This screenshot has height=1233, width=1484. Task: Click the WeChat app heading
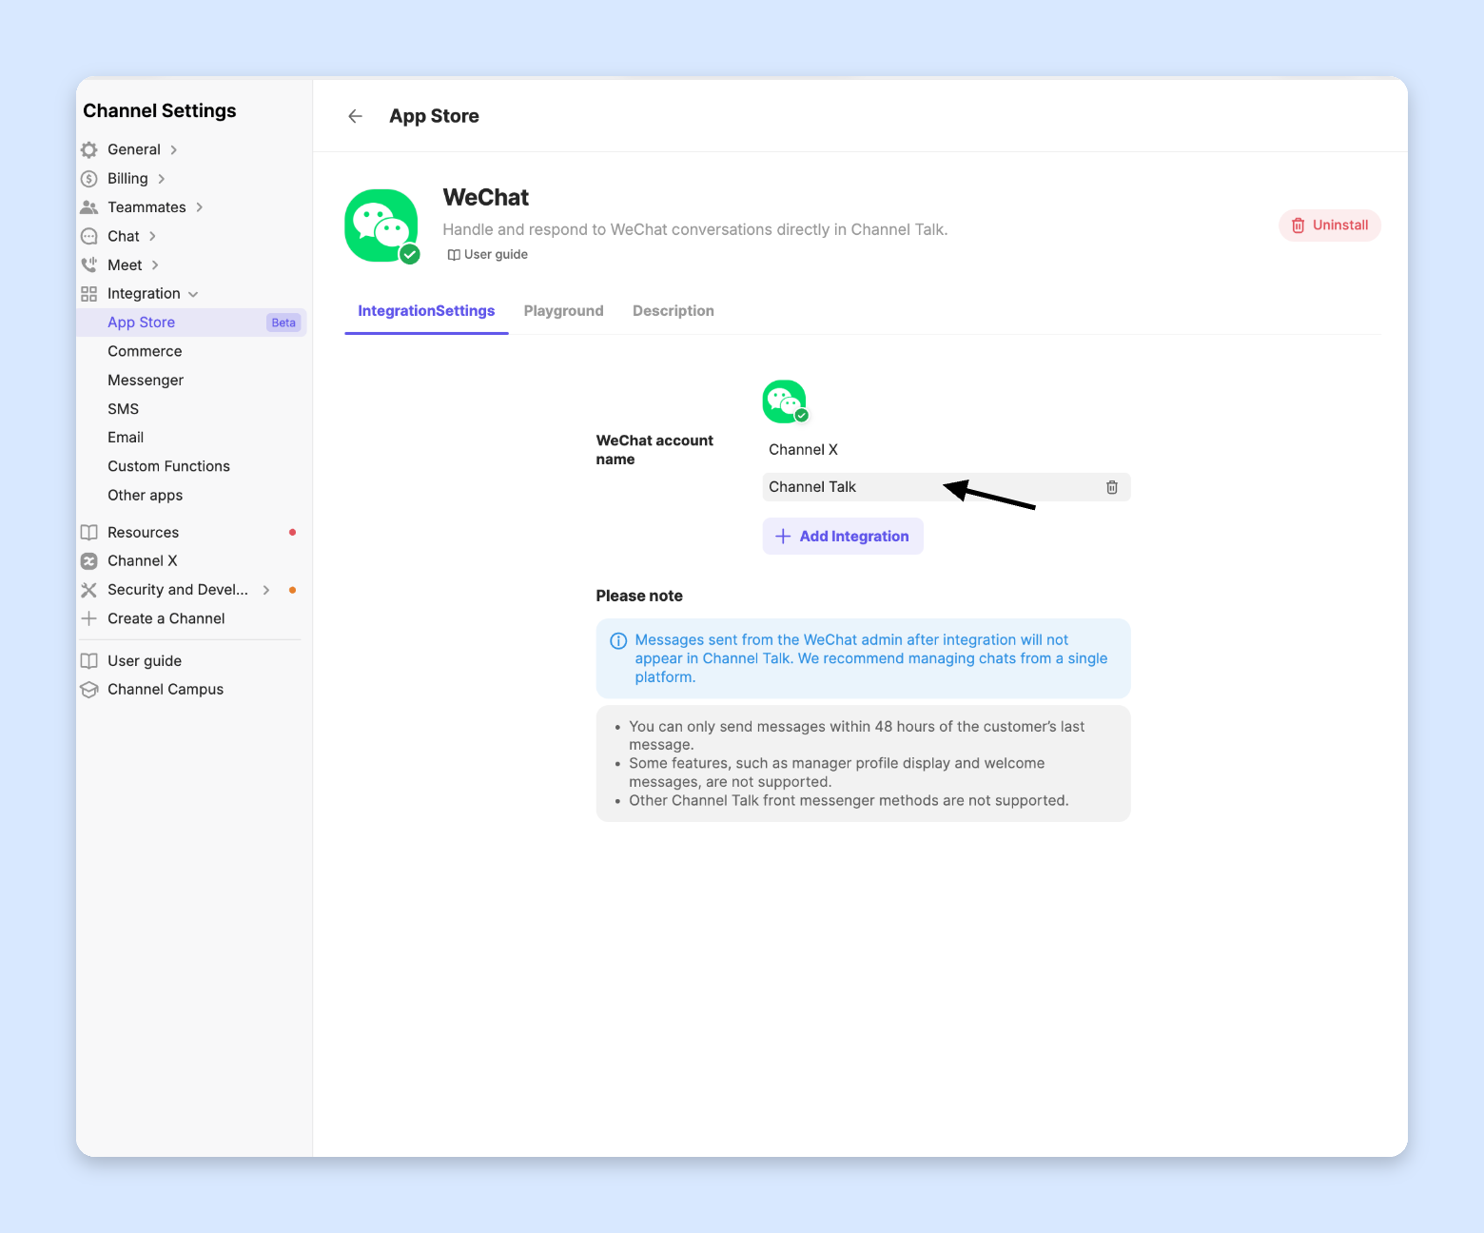(x=486, y=198)
